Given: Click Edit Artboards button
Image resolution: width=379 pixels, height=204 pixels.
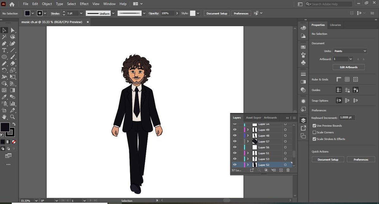Looking at the screenshot, I should (349, 67).
